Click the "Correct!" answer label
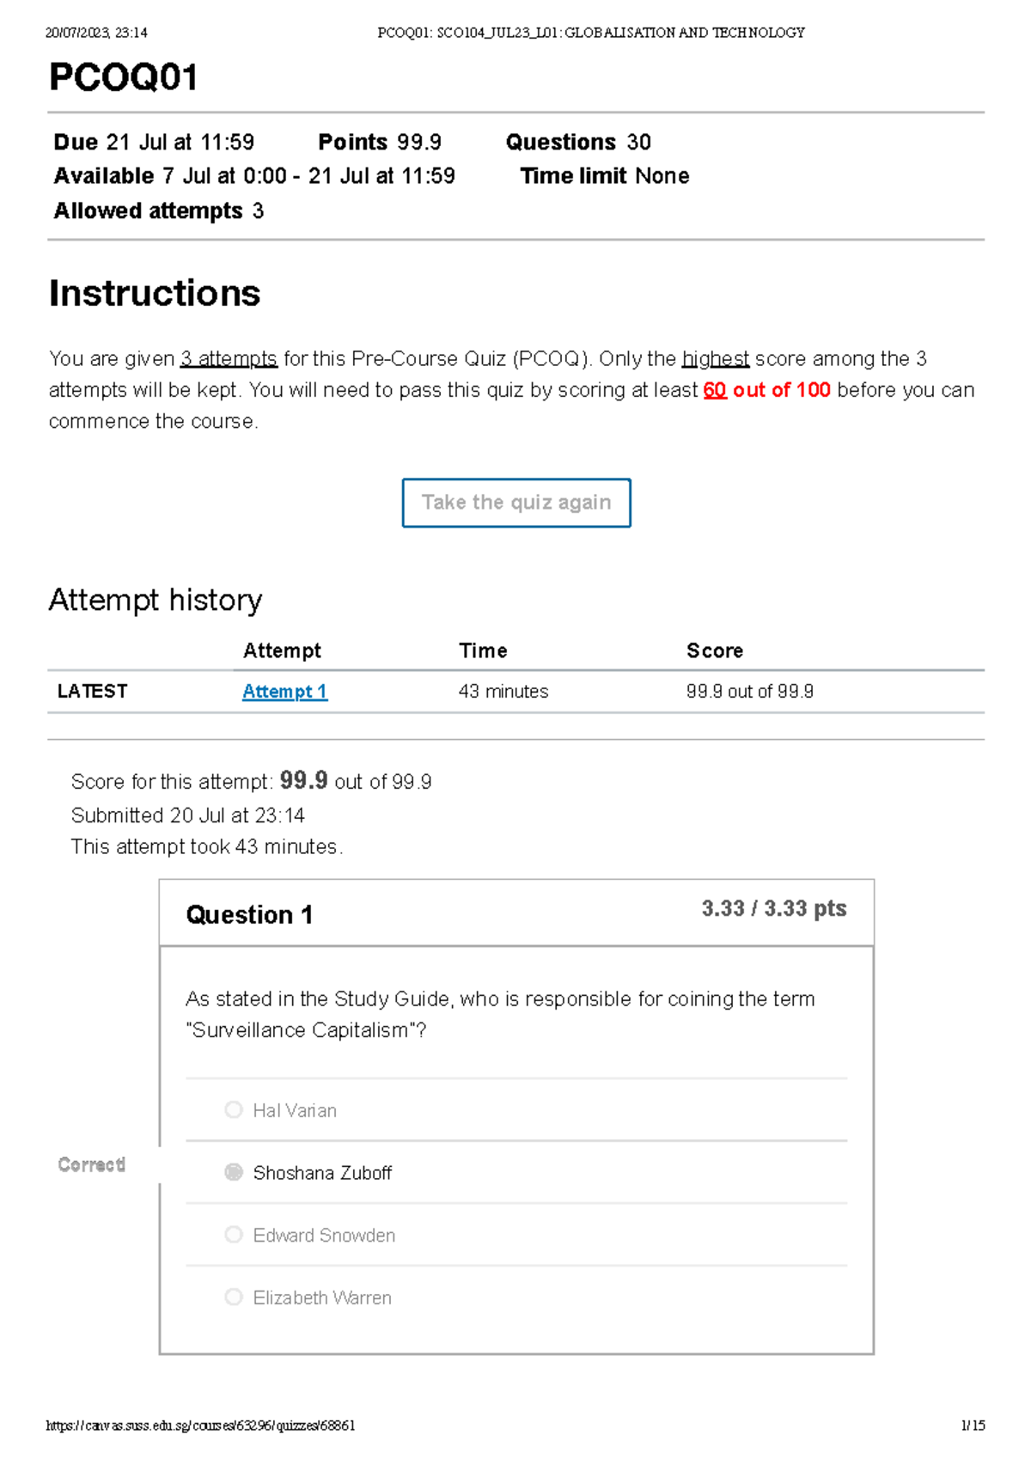This screenshot has height=1459, width=1031. click(x=92, y=1165)
